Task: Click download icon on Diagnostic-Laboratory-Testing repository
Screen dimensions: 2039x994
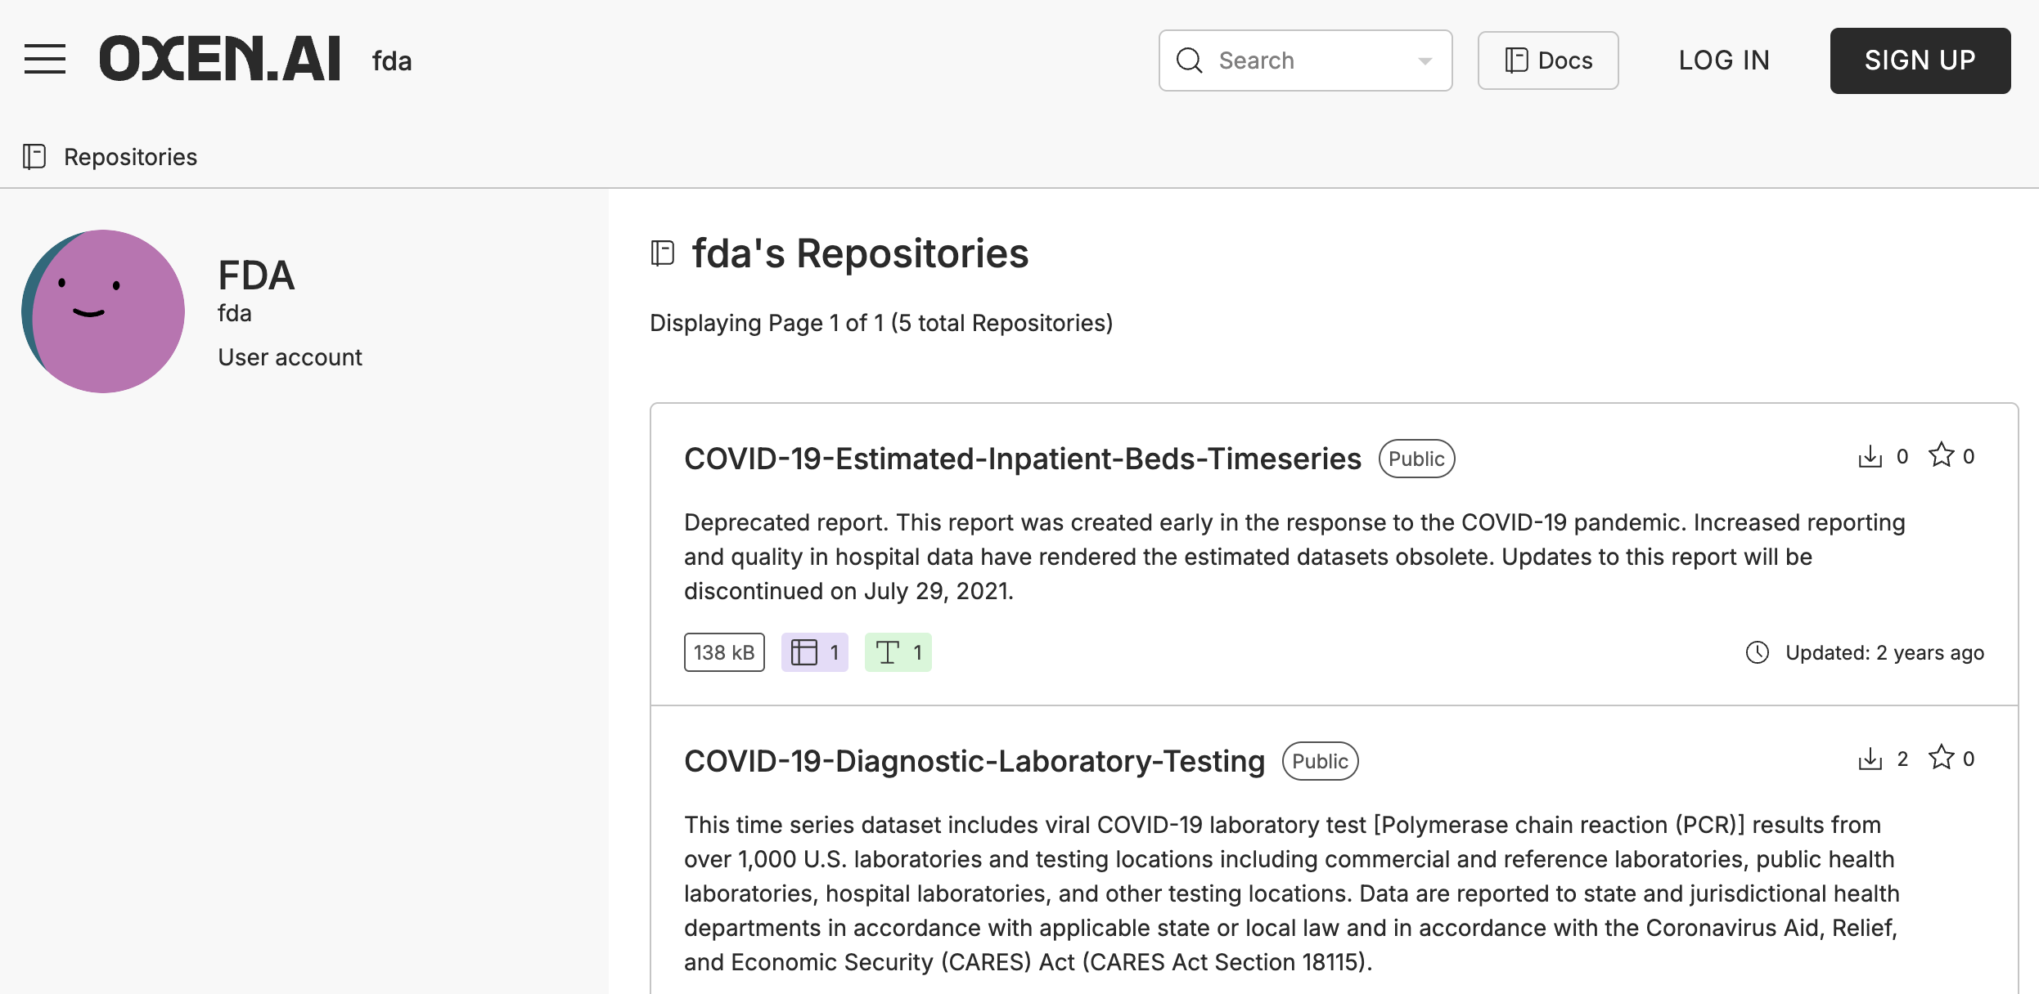Action: tap(1870, 759)
